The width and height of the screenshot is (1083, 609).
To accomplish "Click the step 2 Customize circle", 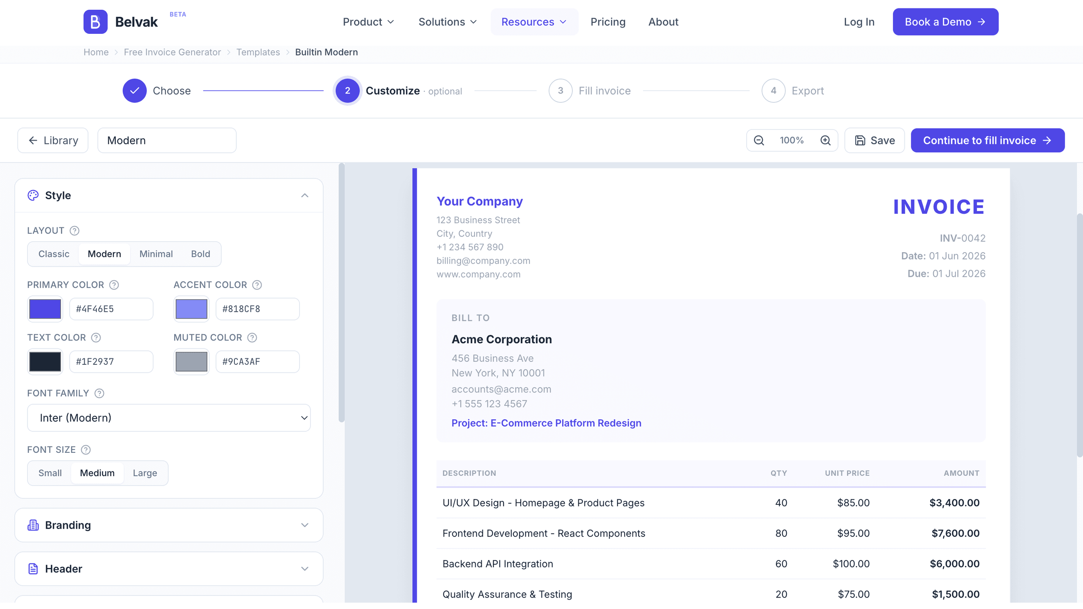I will coord(347,91).
